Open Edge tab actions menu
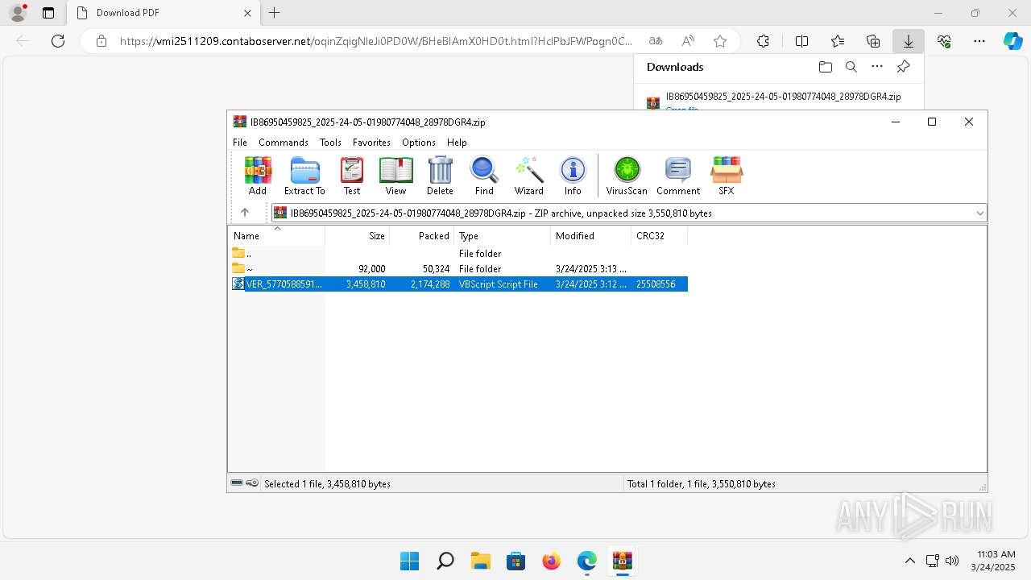This screenshot has width=1031, height=580. (x=48, y=13)
